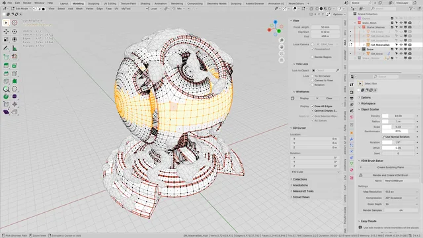Screen dimensions: 423x238
Task: Click the eyedropper next to Lock to Object
Action: pos(337,71)
